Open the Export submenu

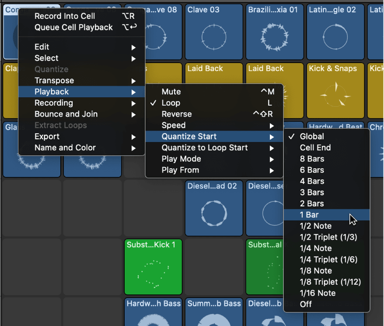[x=81, y=137]
